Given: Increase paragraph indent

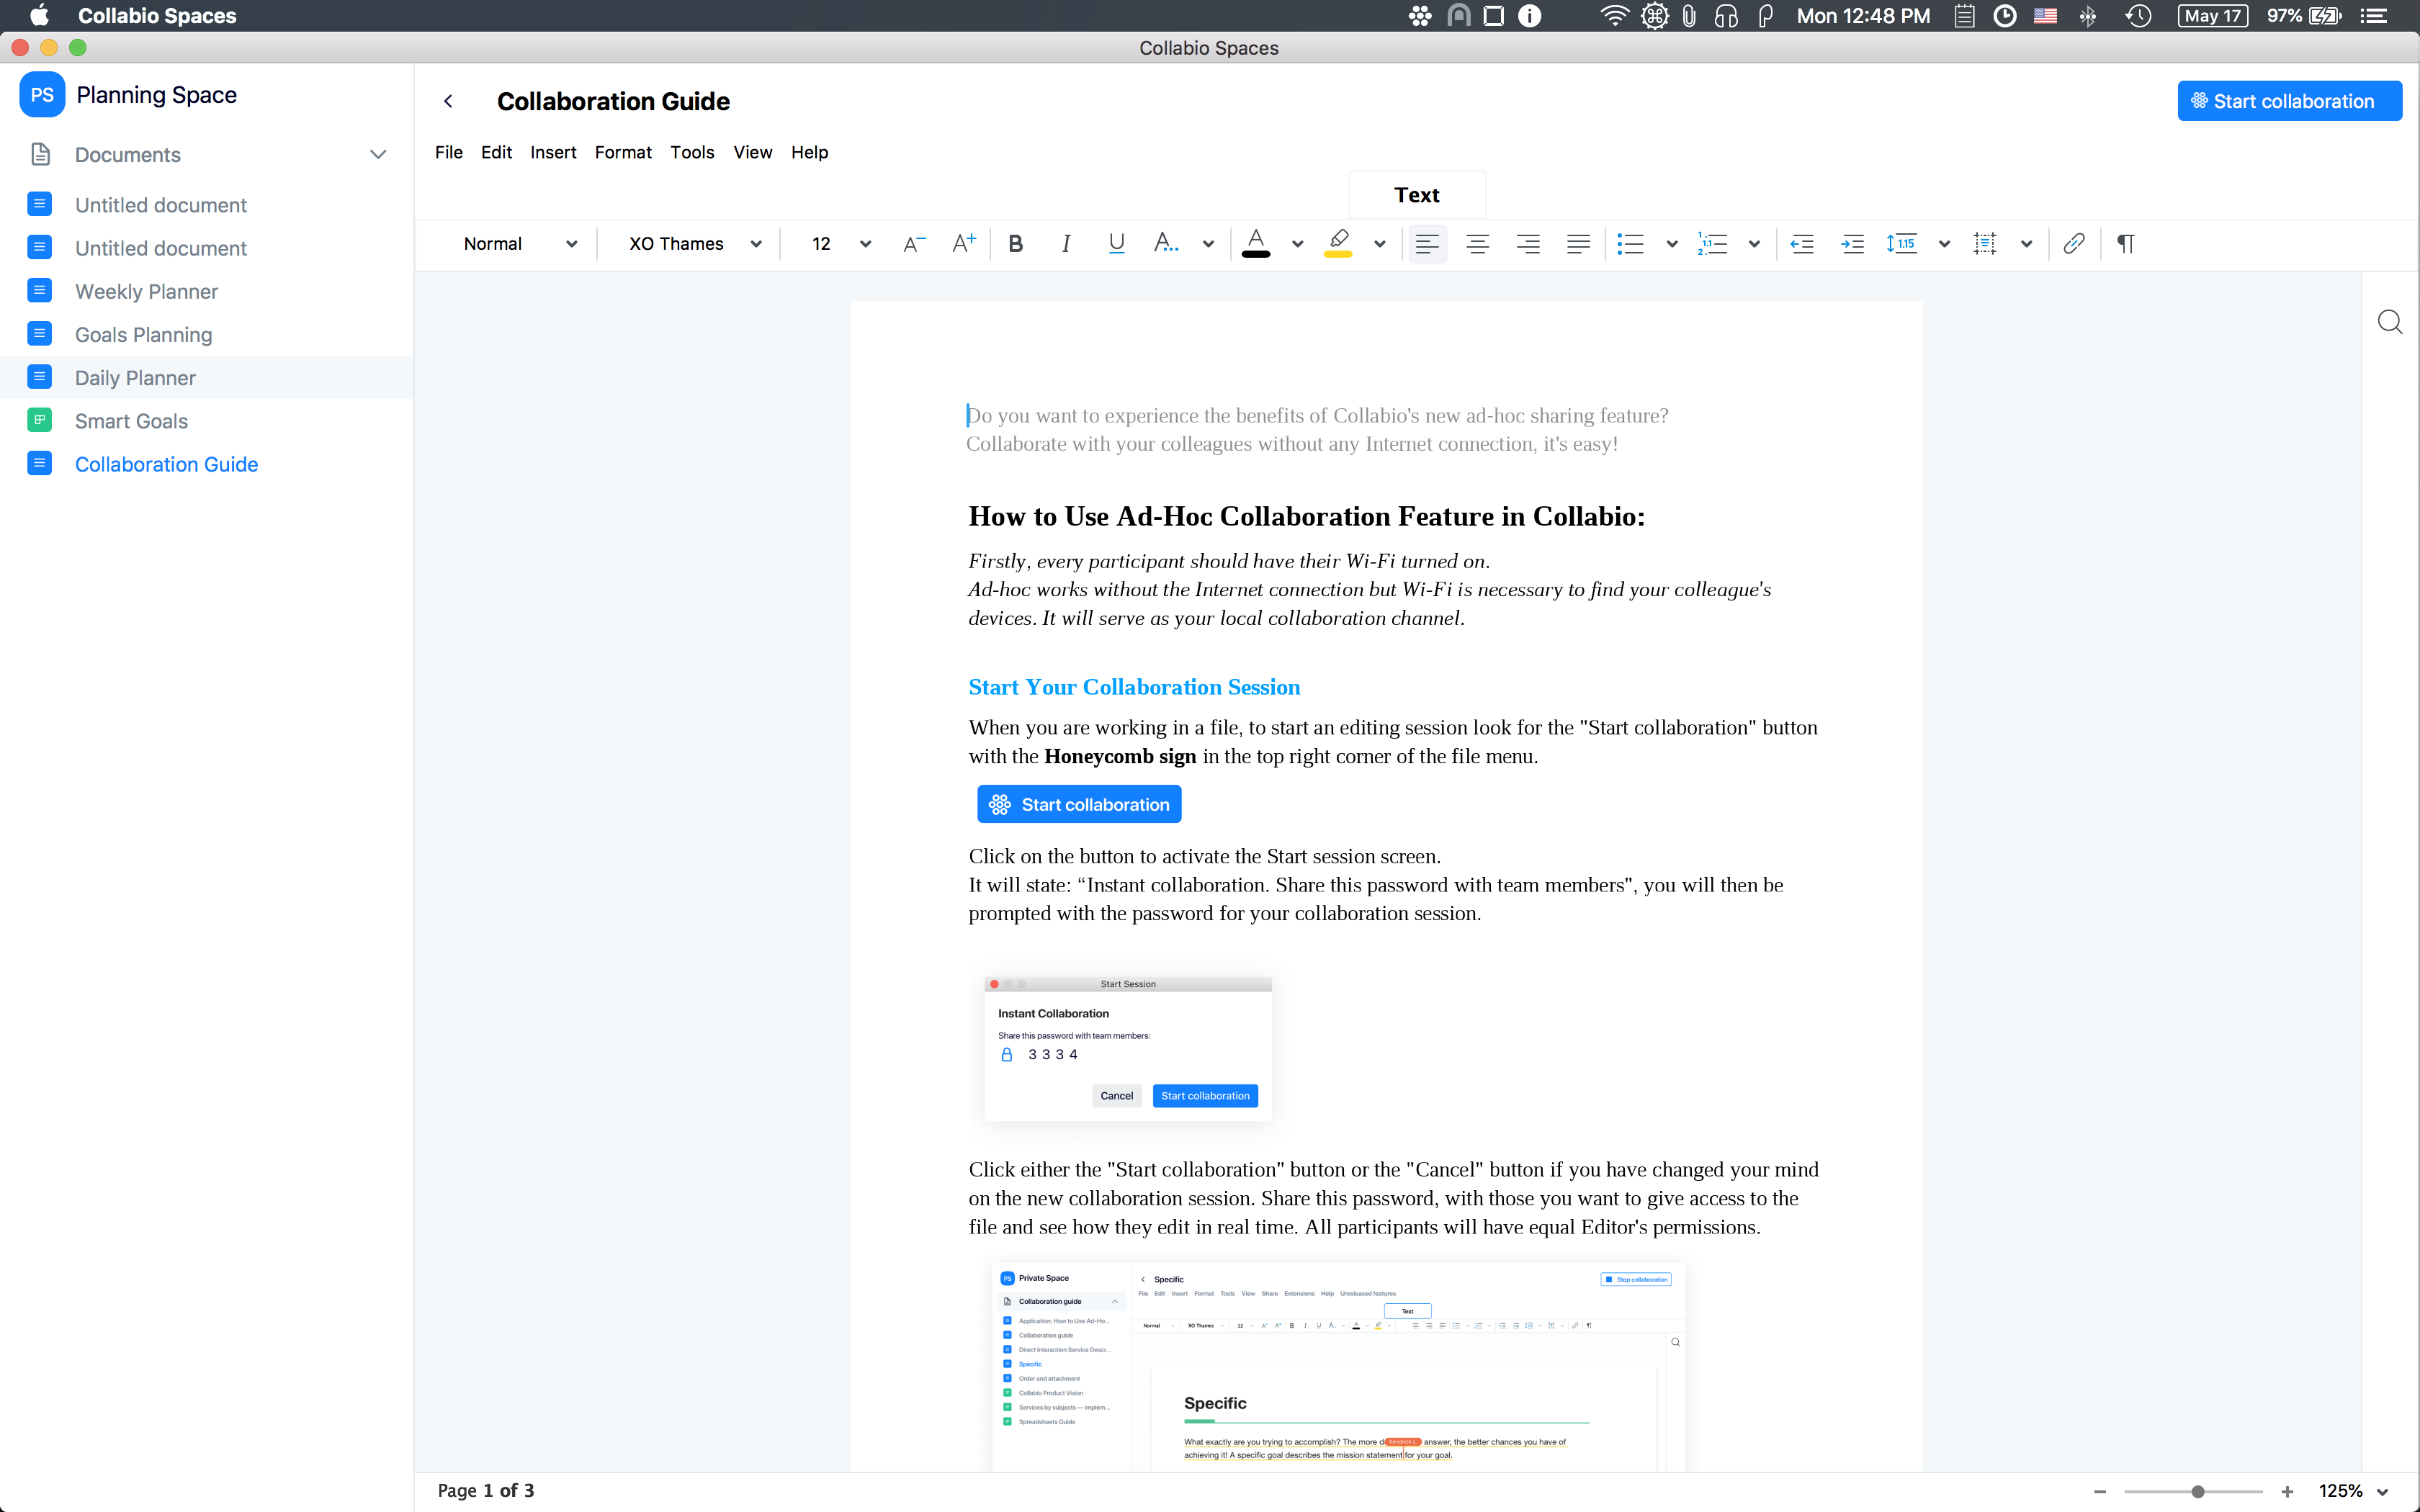Looking at the screenshot, I should [x=1852, y=244].
